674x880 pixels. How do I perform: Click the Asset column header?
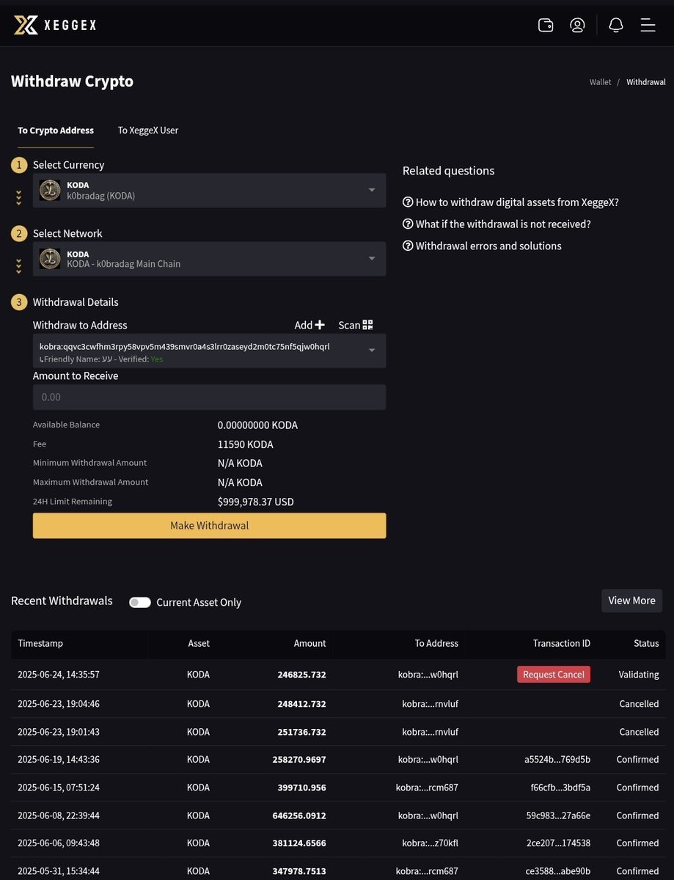pyautogui.click(x=199, y=643)
